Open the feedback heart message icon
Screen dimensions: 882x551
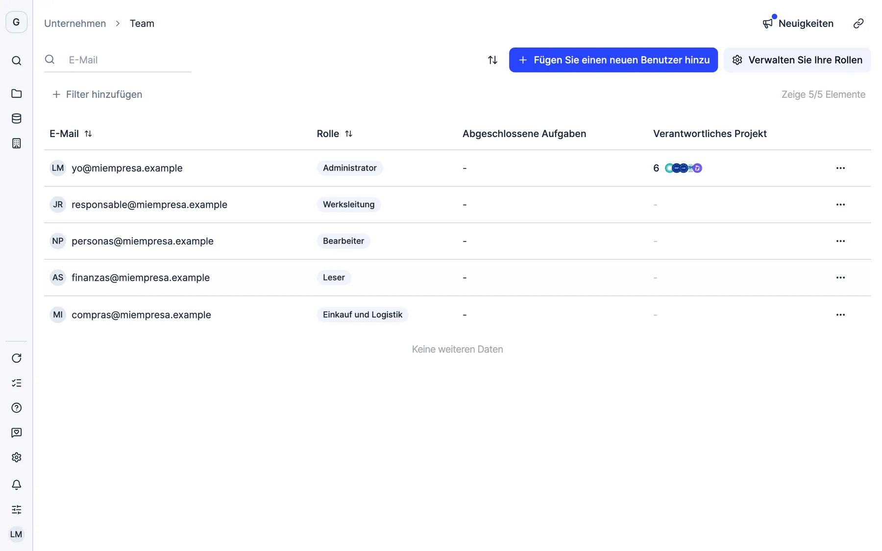coord(16,432)
